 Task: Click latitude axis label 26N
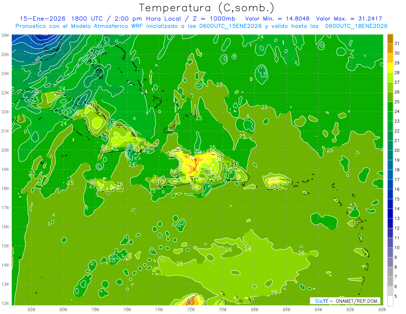coord(5,35)
